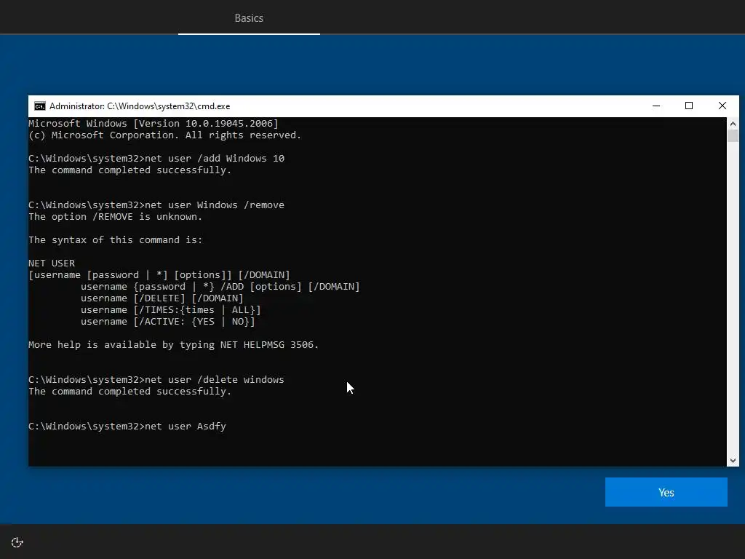Click 'net user /delete windows' line

click(156, 379)
